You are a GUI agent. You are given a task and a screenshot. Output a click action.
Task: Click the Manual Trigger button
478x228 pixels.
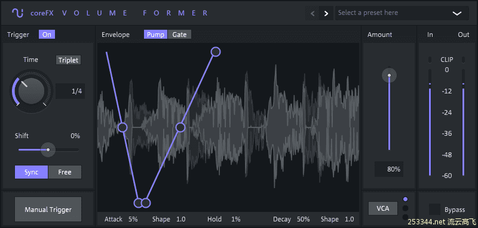point(48,209)
